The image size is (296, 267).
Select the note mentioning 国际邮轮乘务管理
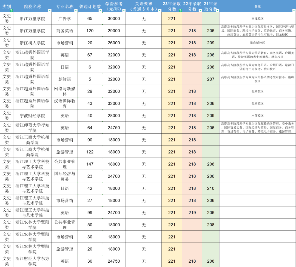[257, 128]
